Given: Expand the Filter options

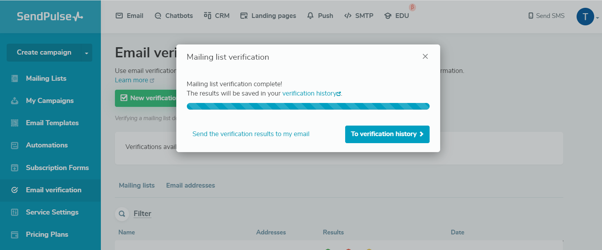Looking at the screenshot, I should pyautogui.click(x=142, y=214).
